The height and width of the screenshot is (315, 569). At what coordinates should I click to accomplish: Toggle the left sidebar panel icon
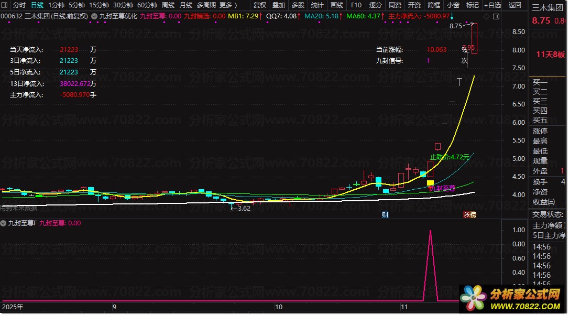coord(5,5)
